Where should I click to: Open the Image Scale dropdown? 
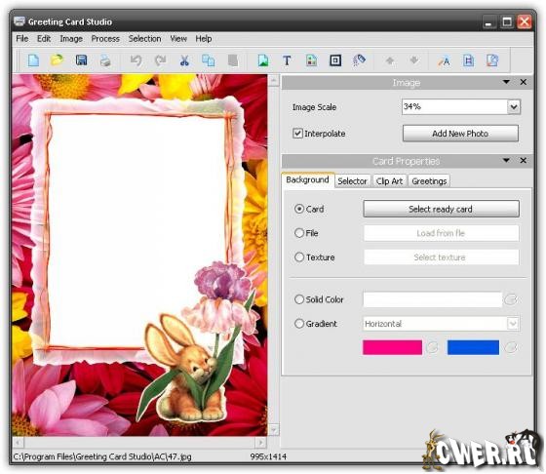click(x=514, y=107)
